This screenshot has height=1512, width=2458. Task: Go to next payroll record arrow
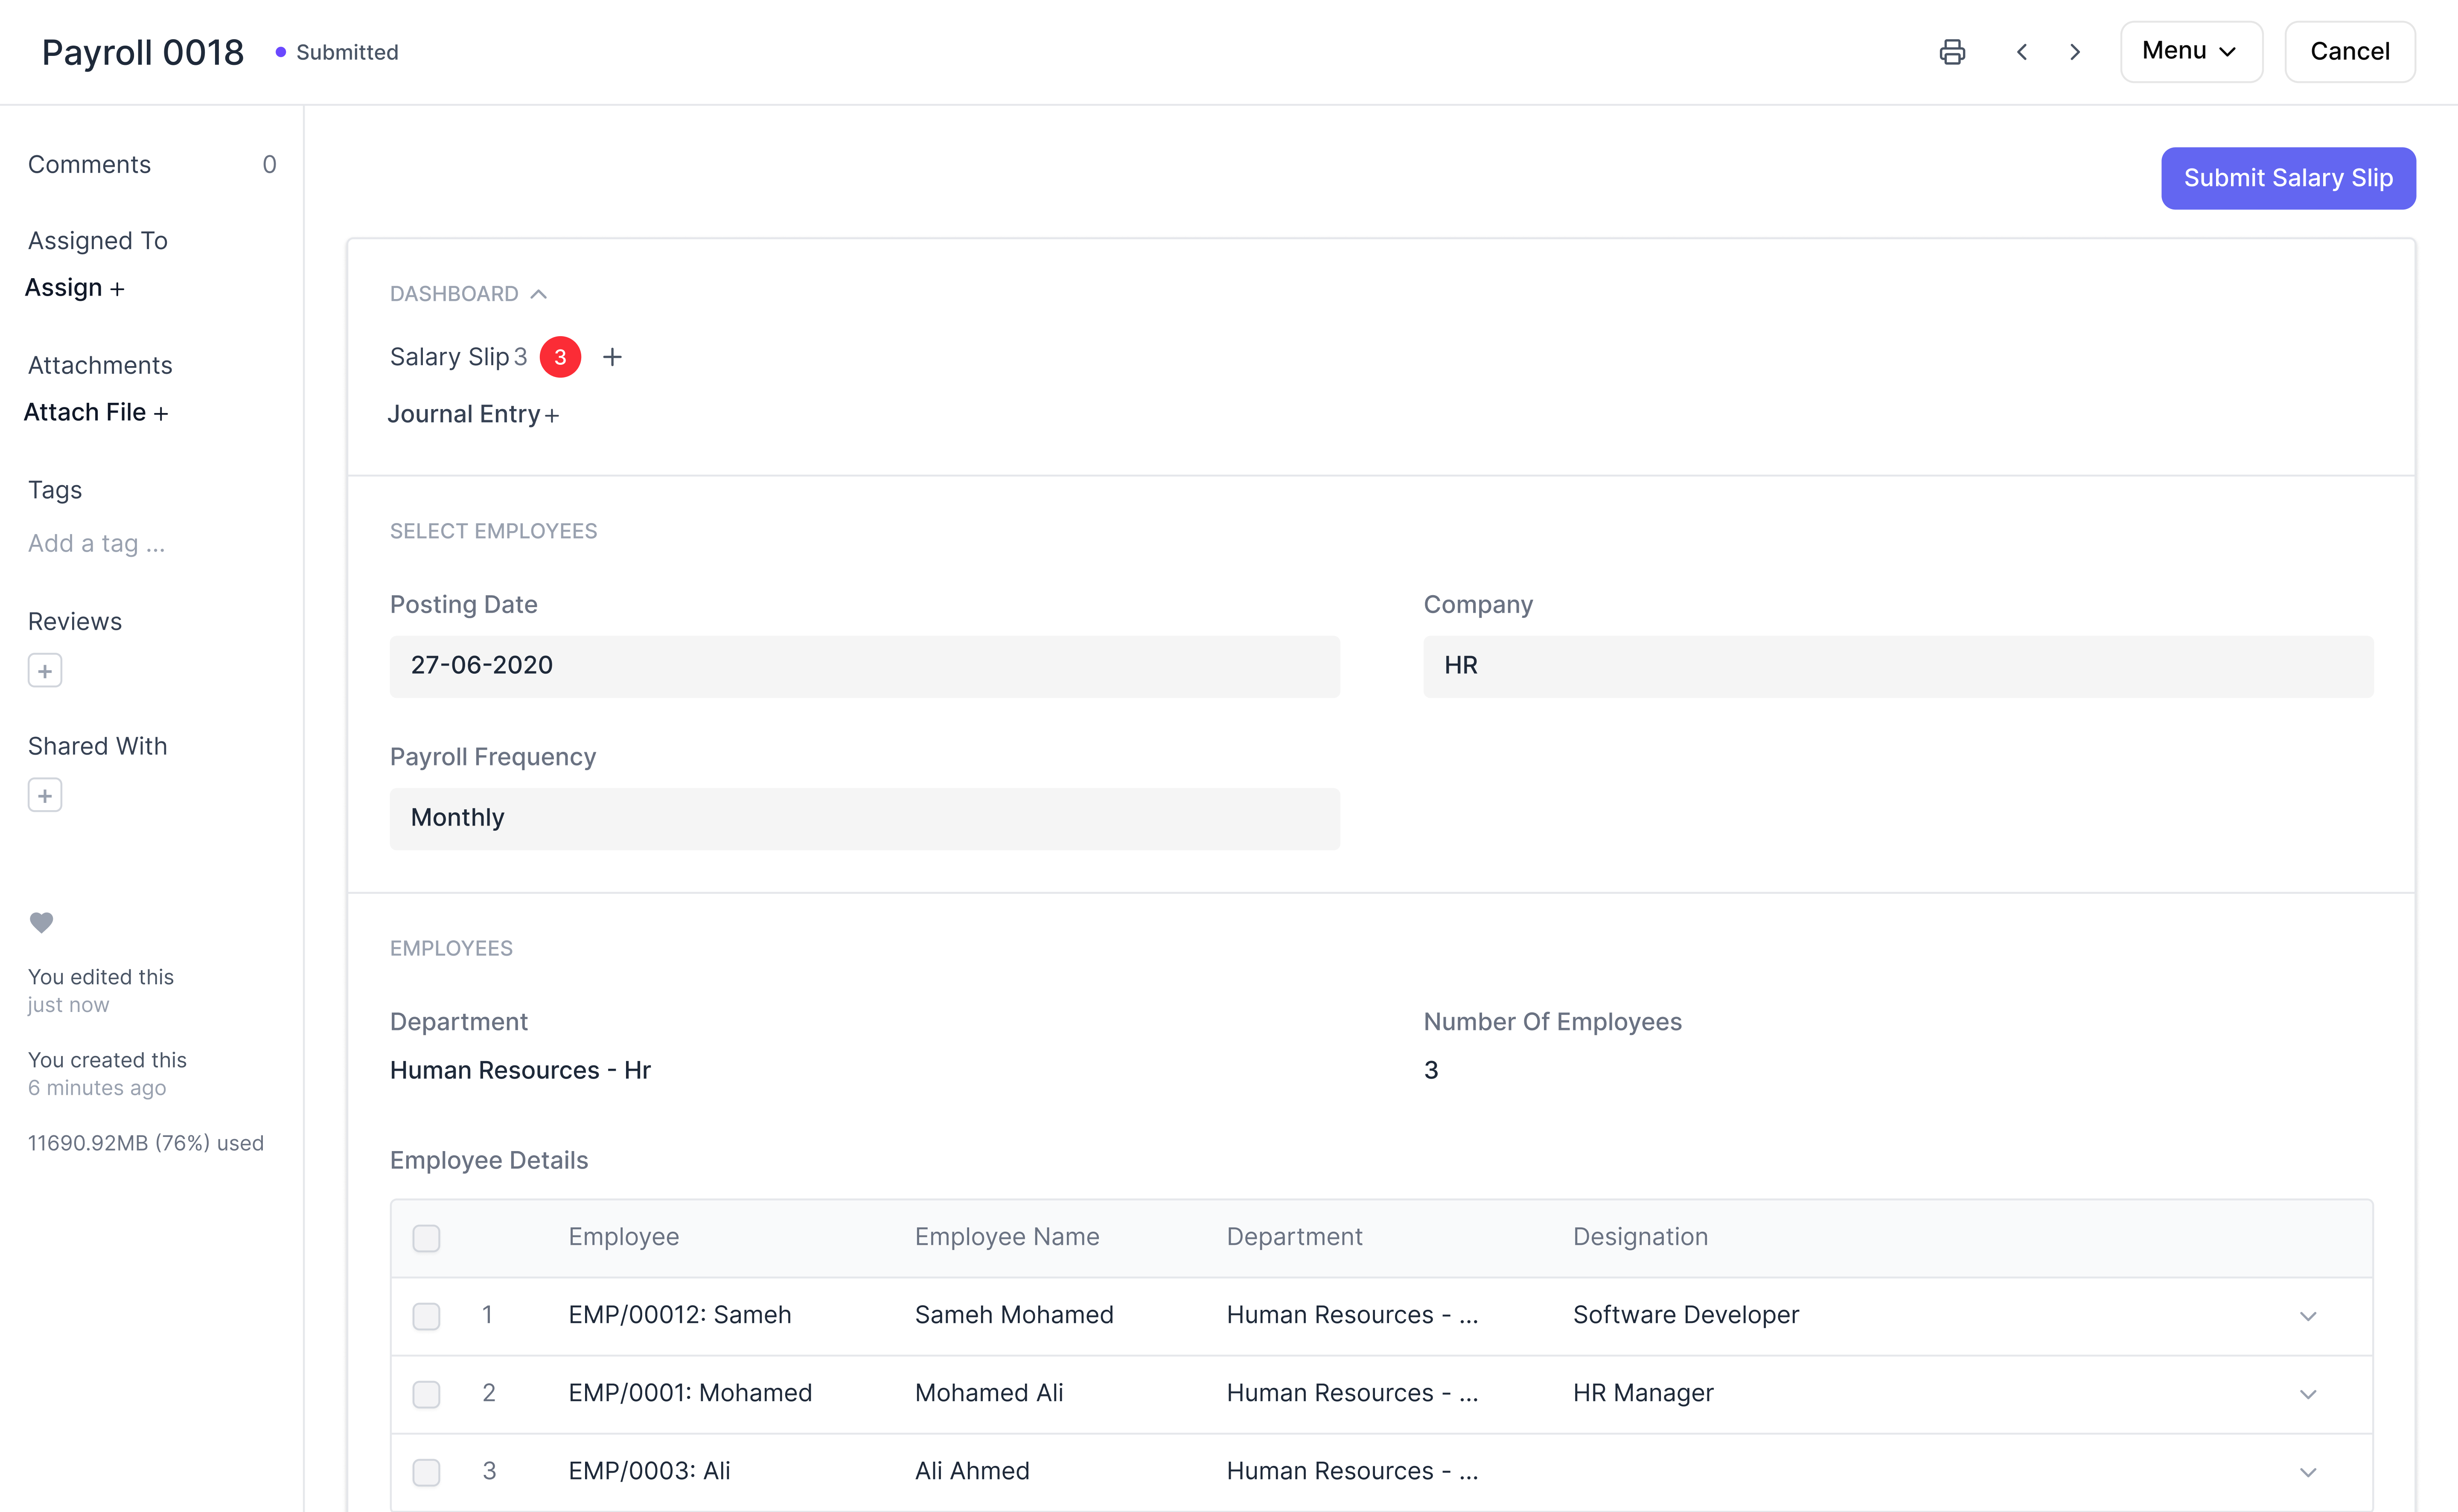pyautogui.click(x=2075, y=52)
